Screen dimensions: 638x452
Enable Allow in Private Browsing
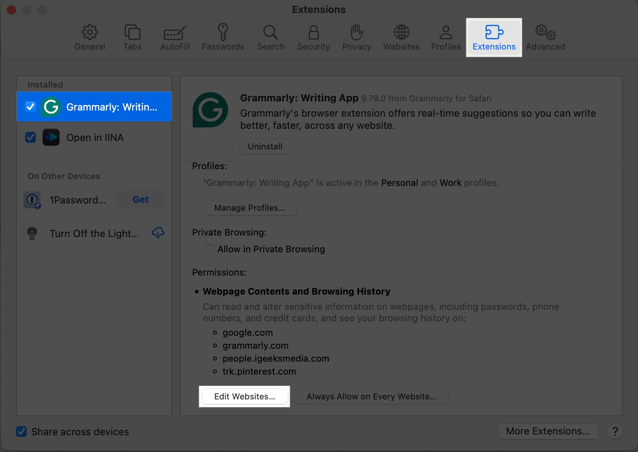click(x=208, y=249)
